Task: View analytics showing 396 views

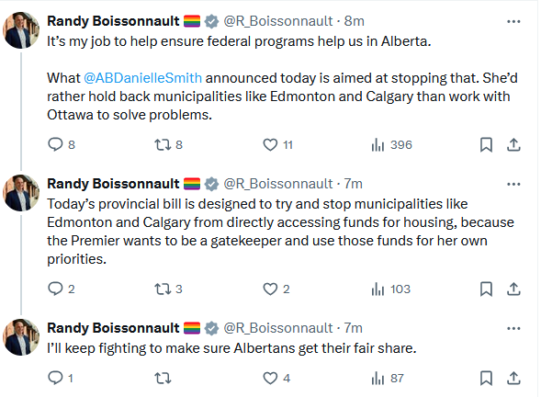Action: tap(391, 144)
